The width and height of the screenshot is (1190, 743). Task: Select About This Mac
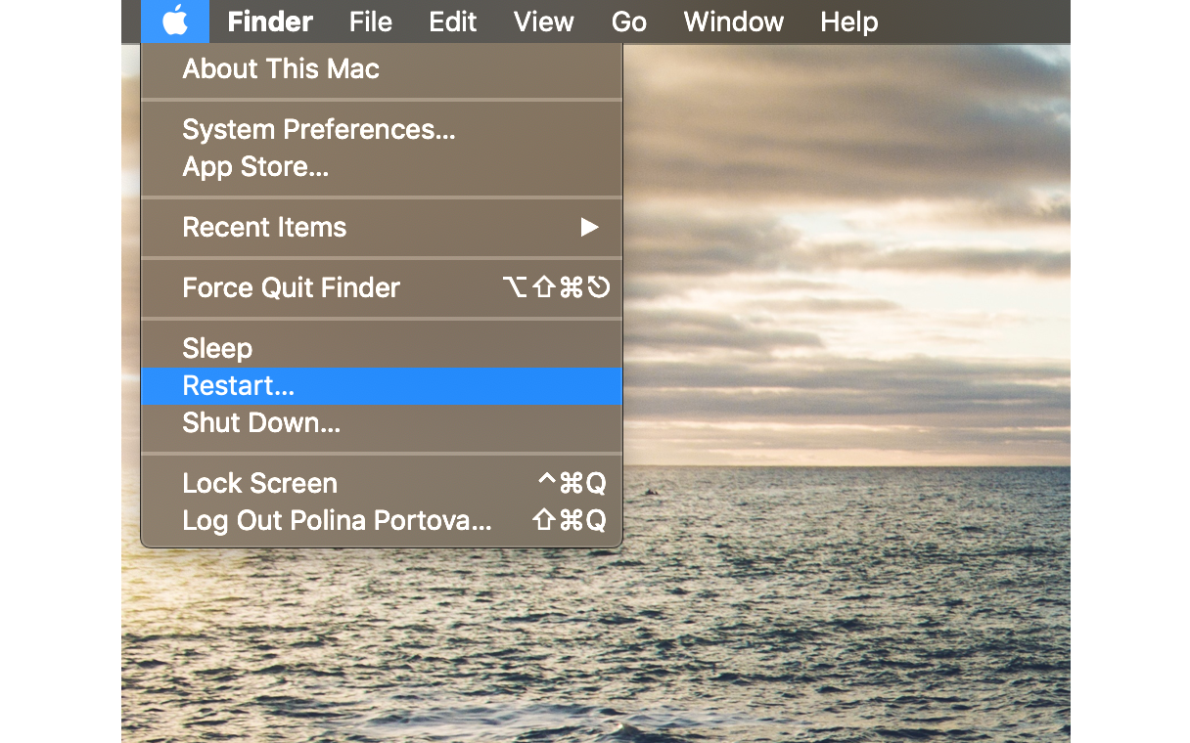pos(382,69)
